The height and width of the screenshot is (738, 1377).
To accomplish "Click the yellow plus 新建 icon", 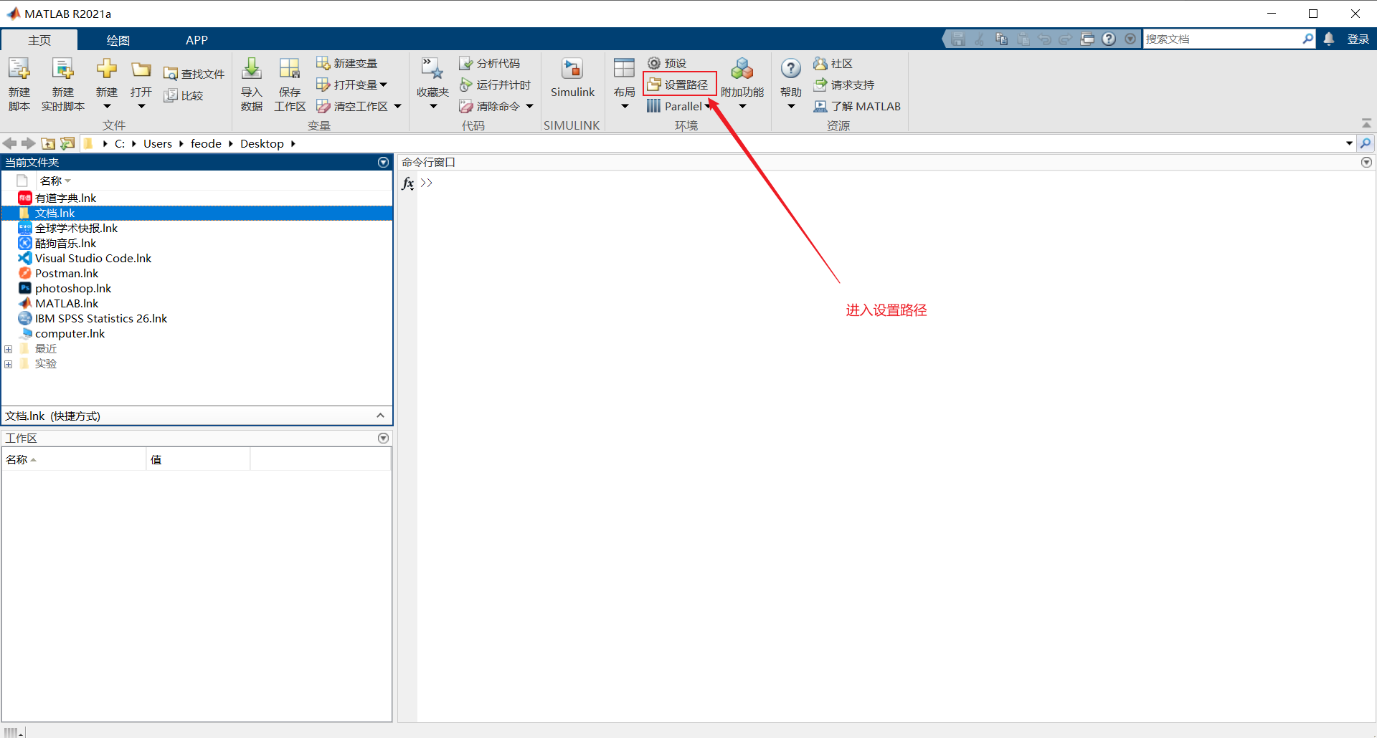I will point(107,69).
